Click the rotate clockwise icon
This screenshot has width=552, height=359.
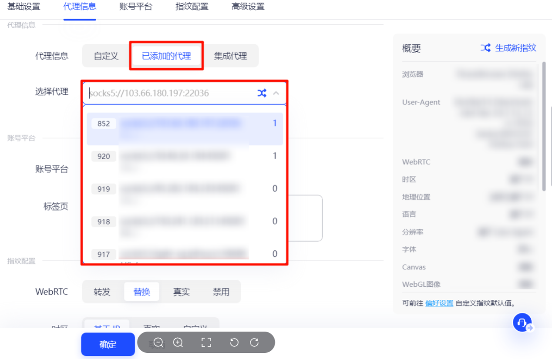255,342
